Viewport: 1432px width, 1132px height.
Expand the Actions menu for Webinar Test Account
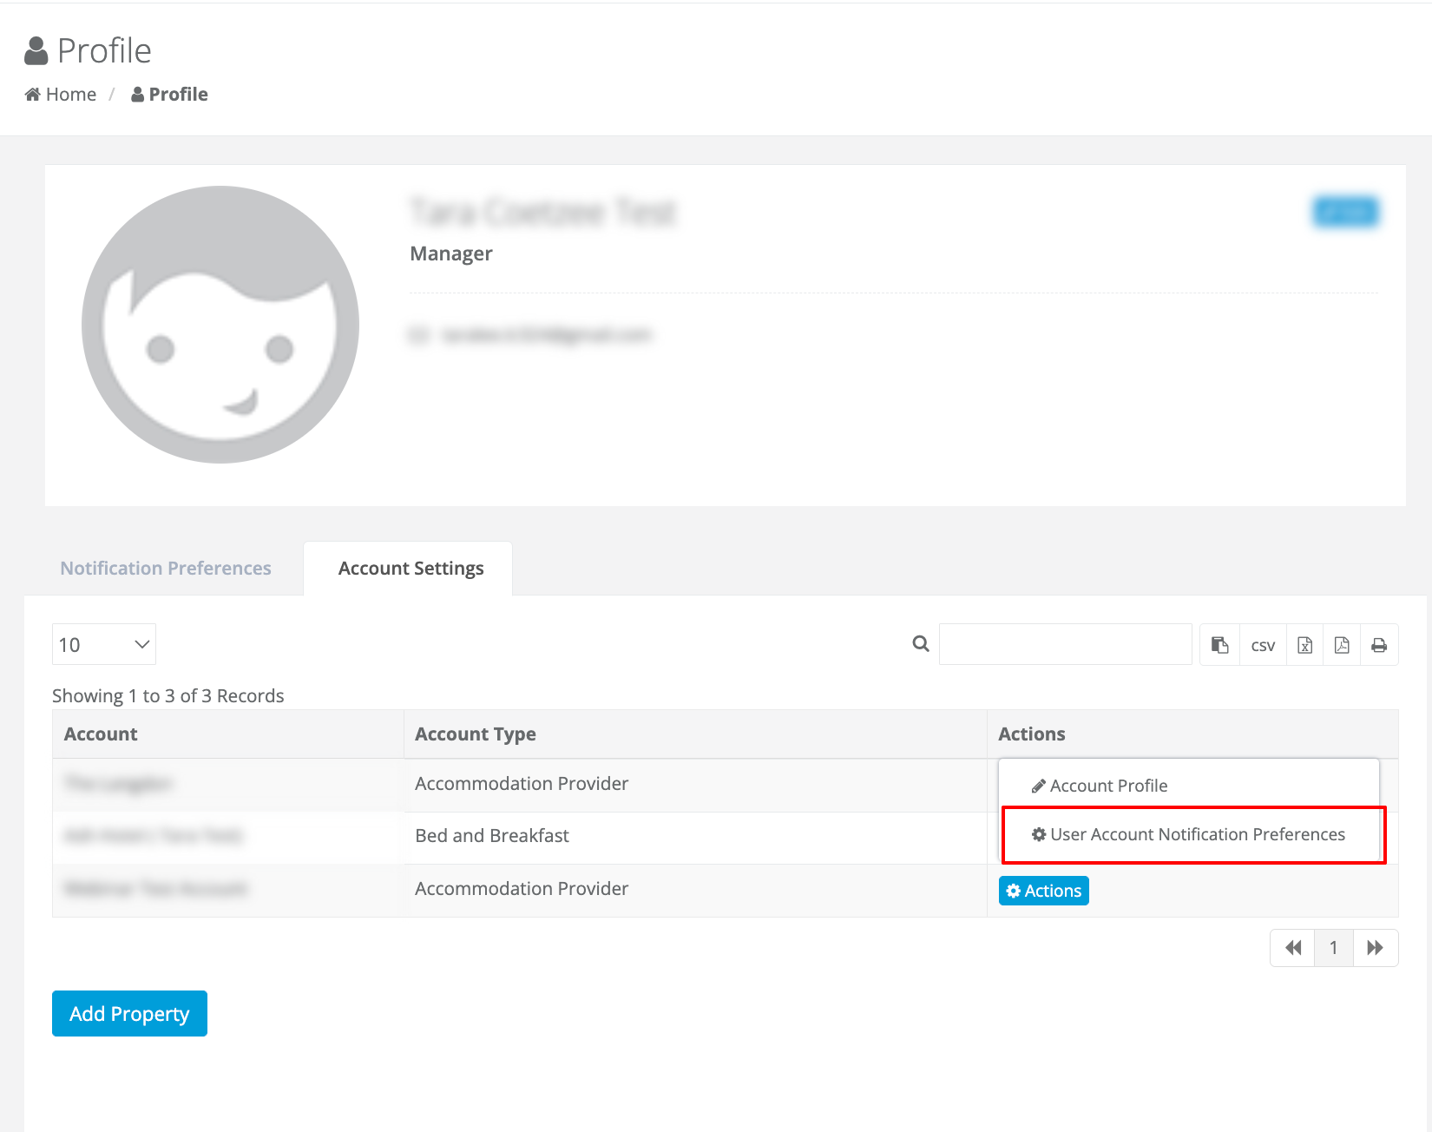(1043, 890)
